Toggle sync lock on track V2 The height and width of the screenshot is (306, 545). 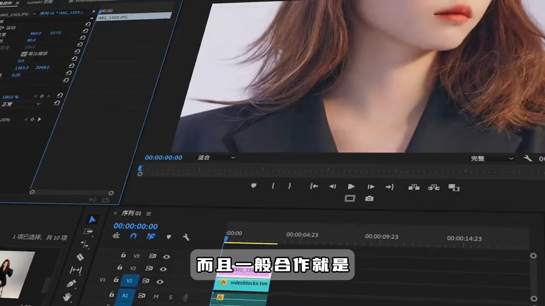[x=149, y=269]
